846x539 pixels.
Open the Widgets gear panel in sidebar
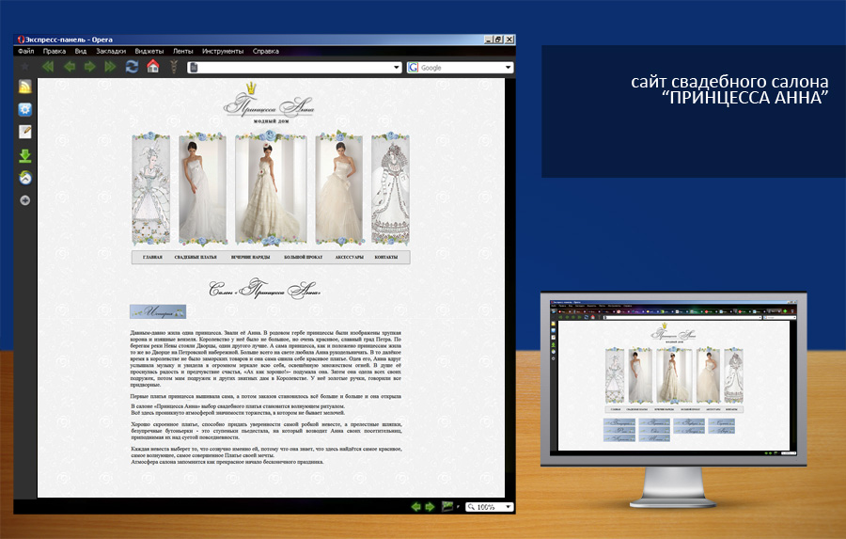coord(24,110)
